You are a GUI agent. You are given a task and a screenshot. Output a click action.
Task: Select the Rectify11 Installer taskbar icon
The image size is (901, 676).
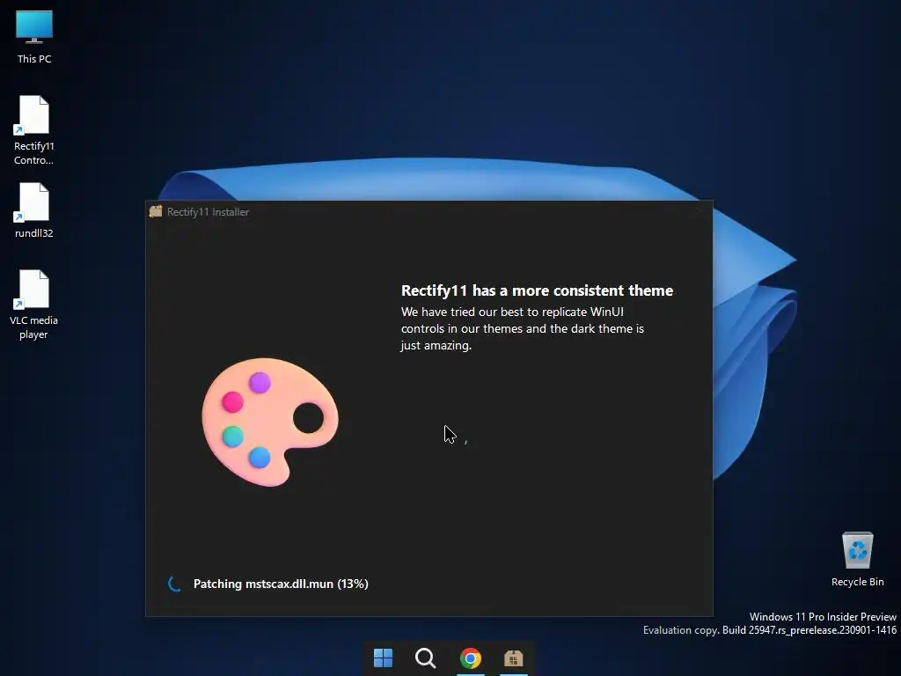[x=513, y=658]
